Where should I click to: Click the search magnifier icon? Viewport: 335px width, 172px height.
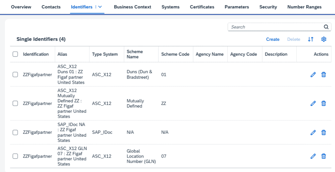[326, 27]
